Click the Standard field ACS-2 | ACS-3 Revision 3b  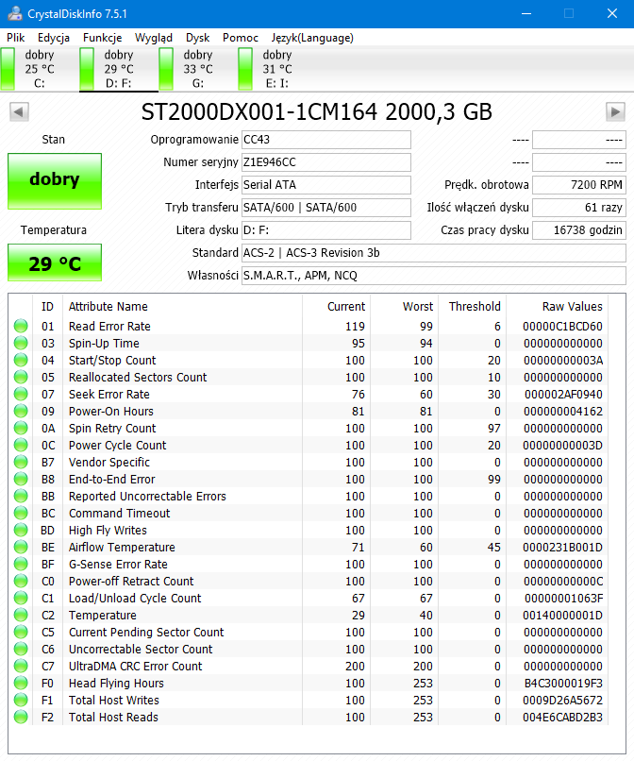point(434,253)
